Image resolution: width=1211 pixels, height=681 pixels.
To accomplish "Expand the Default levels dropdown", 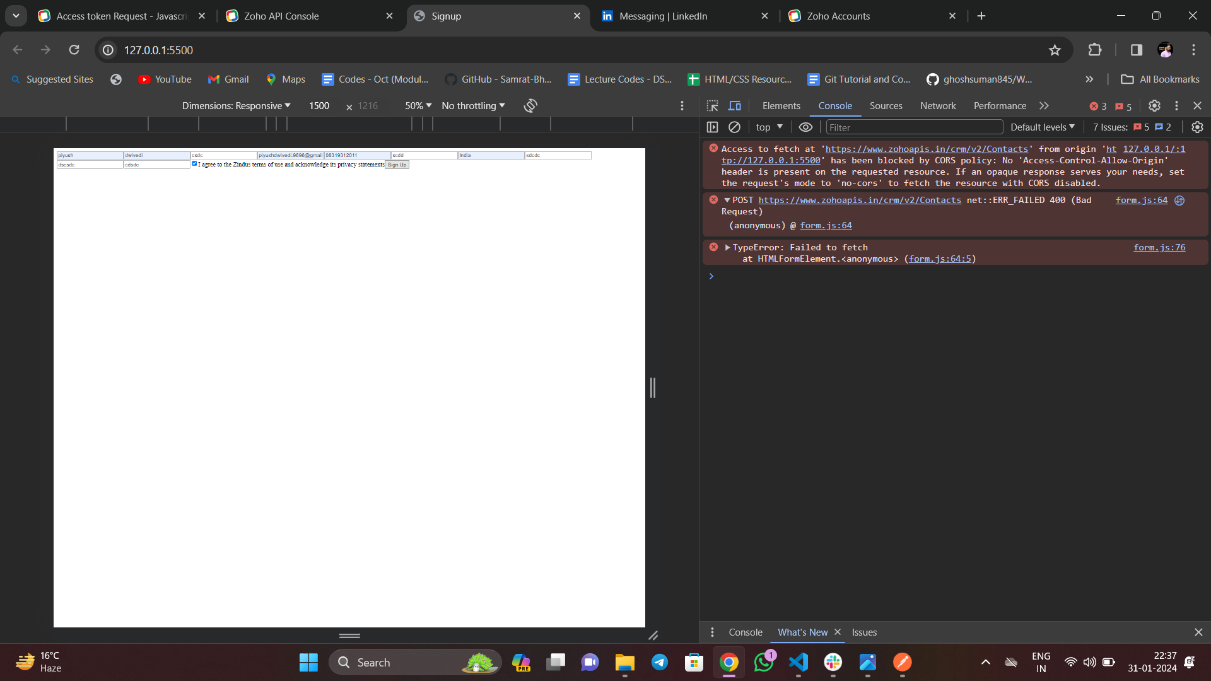I will click(x=1042, y=127).
